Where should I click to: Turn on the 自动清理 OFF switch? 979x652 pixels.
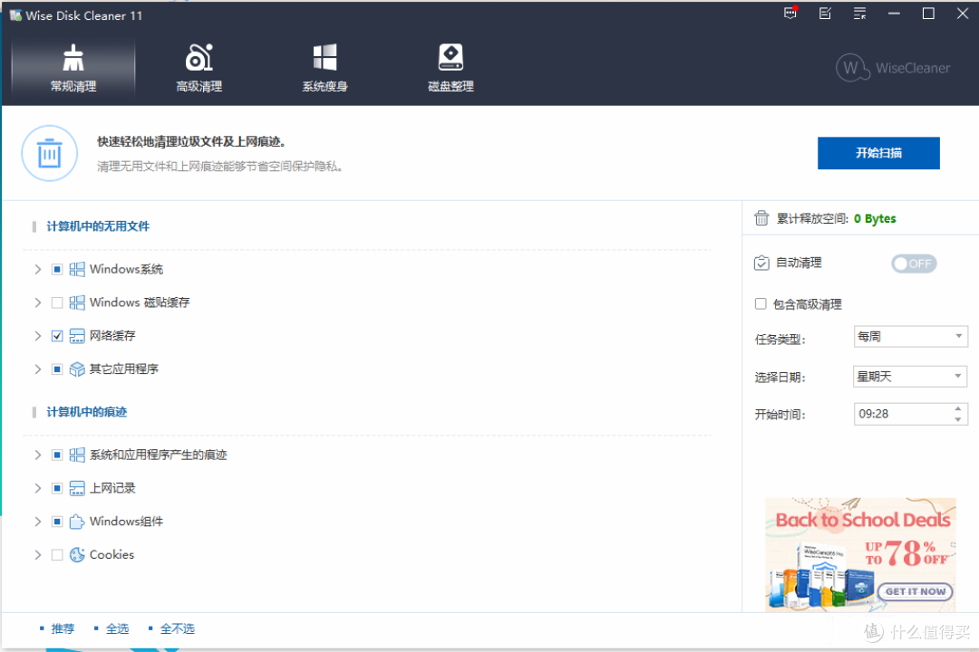[x=914, y=264]
